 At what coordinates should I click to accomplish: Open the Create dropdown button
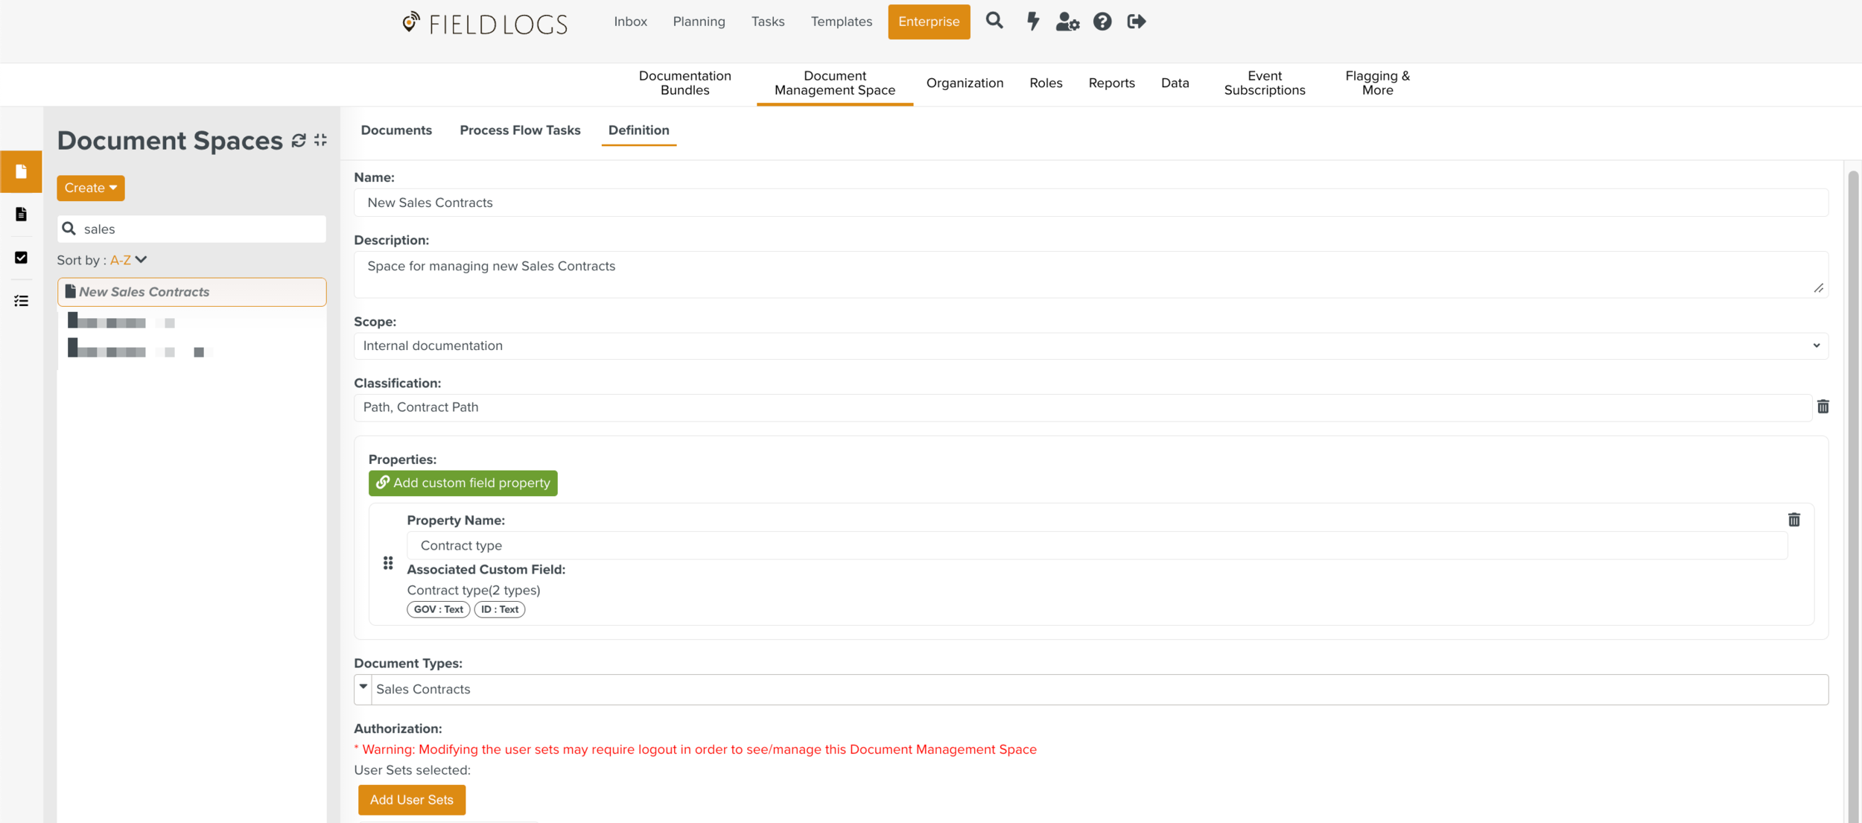click(90, 188)
